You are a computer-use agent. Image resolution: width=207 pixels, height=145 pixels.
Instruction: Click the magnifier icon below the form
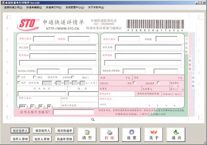[93, 119]
